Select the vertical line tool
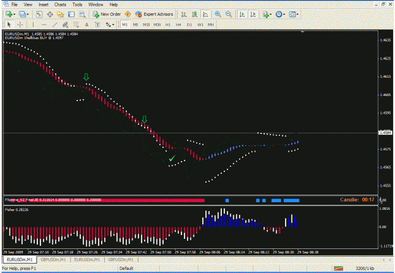This screenshot has height=273, width=395. [x=33, y=25]
